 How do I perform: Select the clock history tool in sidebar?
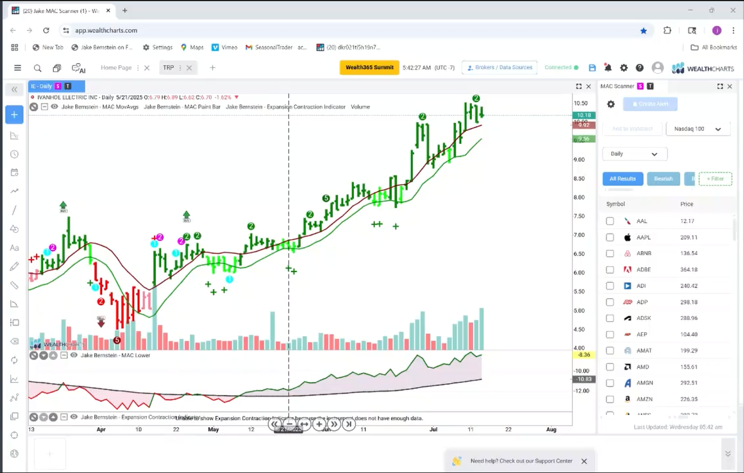(x=14, y=154)
